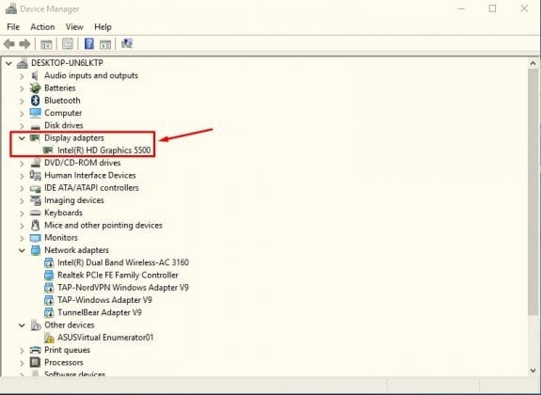Collapse the DESKTOP-UN6LKTP root node
The width and height of the screenshot is (541, 395).
click(x=8, y=63)
